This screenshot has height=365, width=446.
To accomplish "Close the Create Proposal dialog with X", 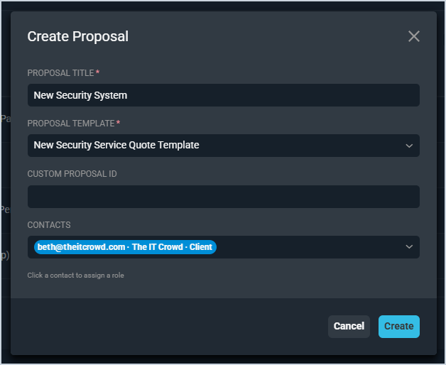I will coord(414,36).
